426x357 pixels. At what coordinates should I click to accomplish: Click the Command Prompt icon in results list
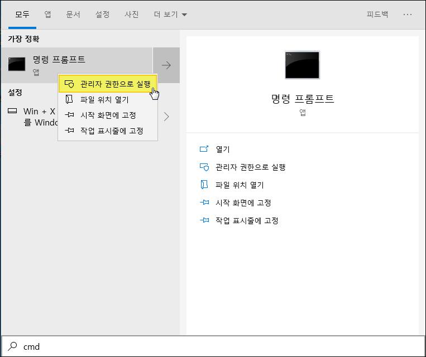pyautogui.click(x=17, y=64)
